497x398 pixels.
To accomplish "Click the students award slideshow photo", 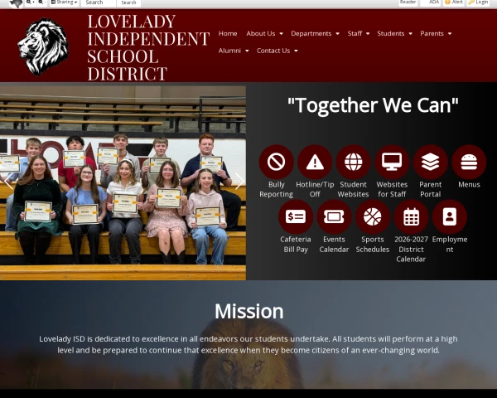I will pyautogui.click(x=123, y=182).
